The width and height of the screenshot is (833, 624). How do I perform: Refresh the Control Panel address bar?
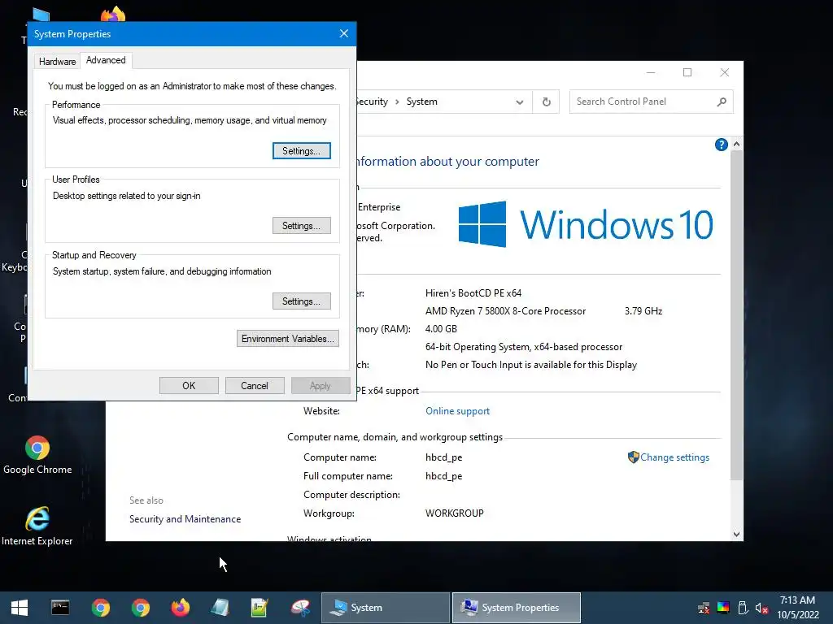point(546,102)
